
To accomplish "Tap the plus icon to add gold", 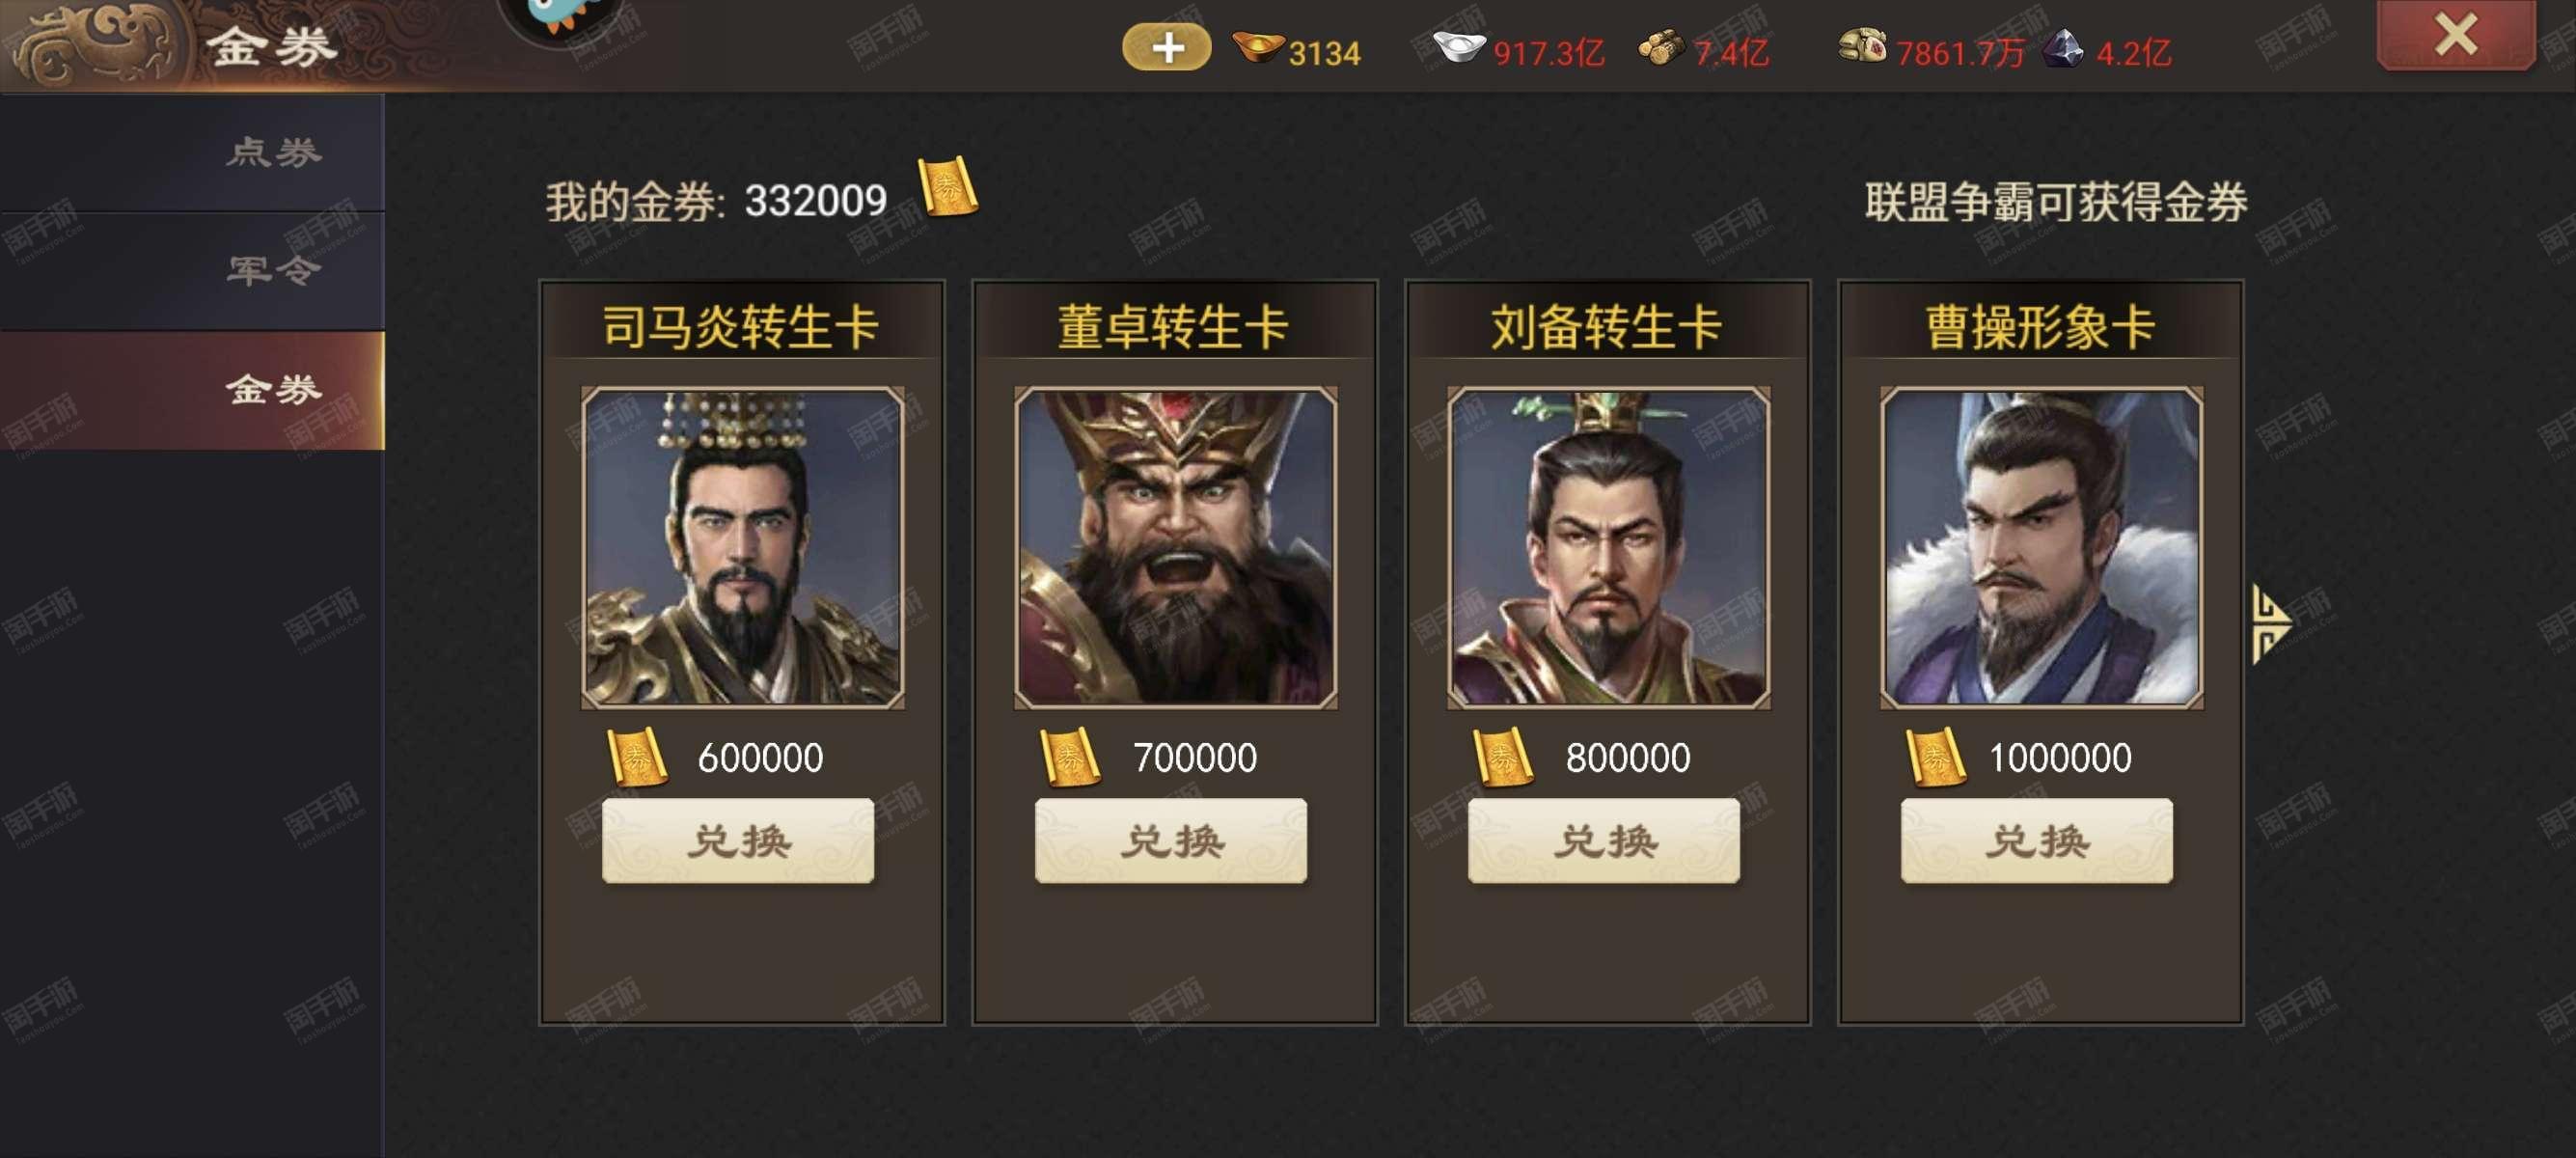I will point(1166,48).
